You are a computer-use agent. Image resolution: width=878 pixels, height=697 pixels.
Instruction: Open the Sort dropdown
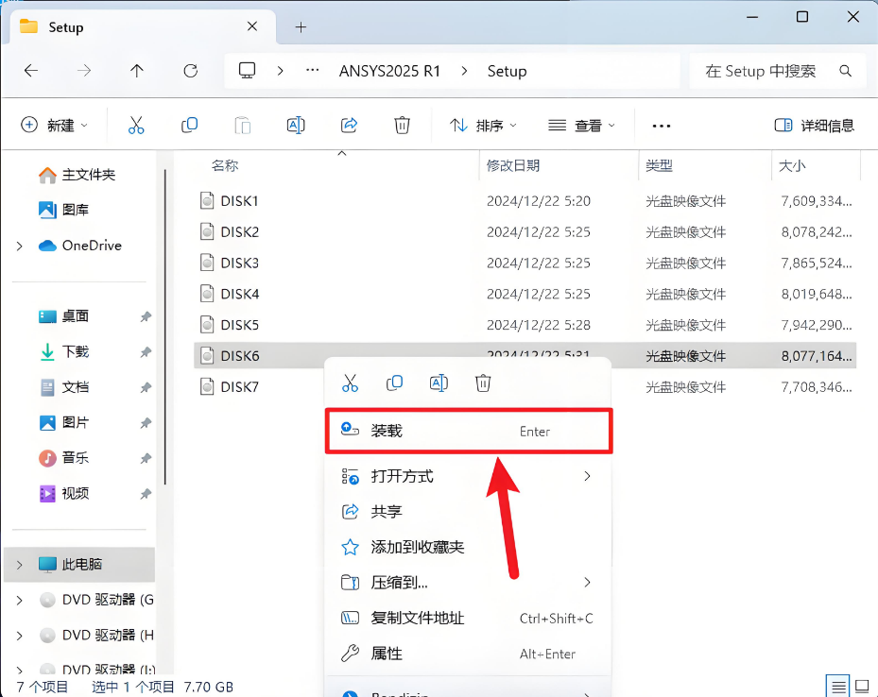(483, 126)
